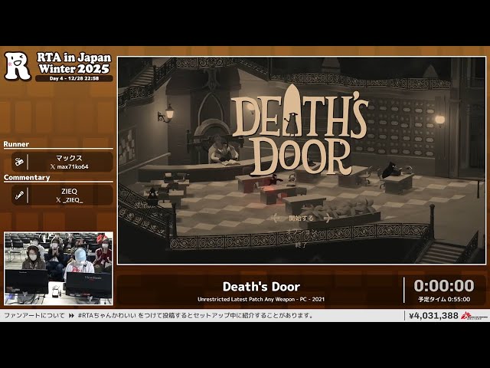Click the RTA-chan R mascot logo
This screenshot has width=490, height=368.
18,66
